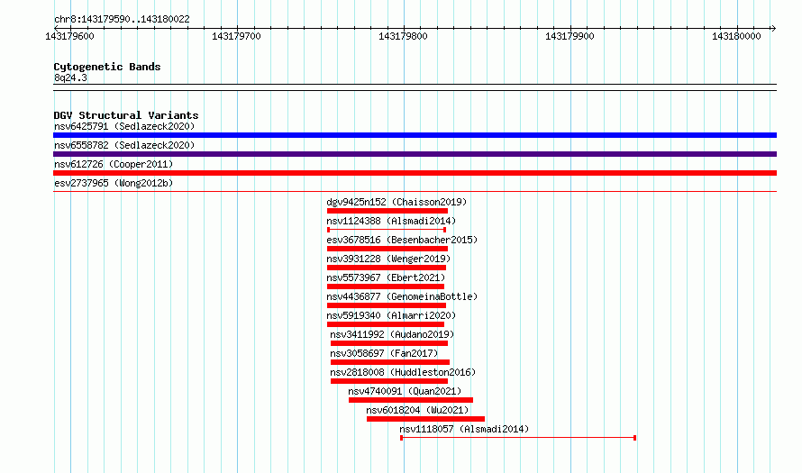Screen dimensions: 802x473
Task: Click ruler position 143179900
Action: pyautogui.click(x=570, y=36)
